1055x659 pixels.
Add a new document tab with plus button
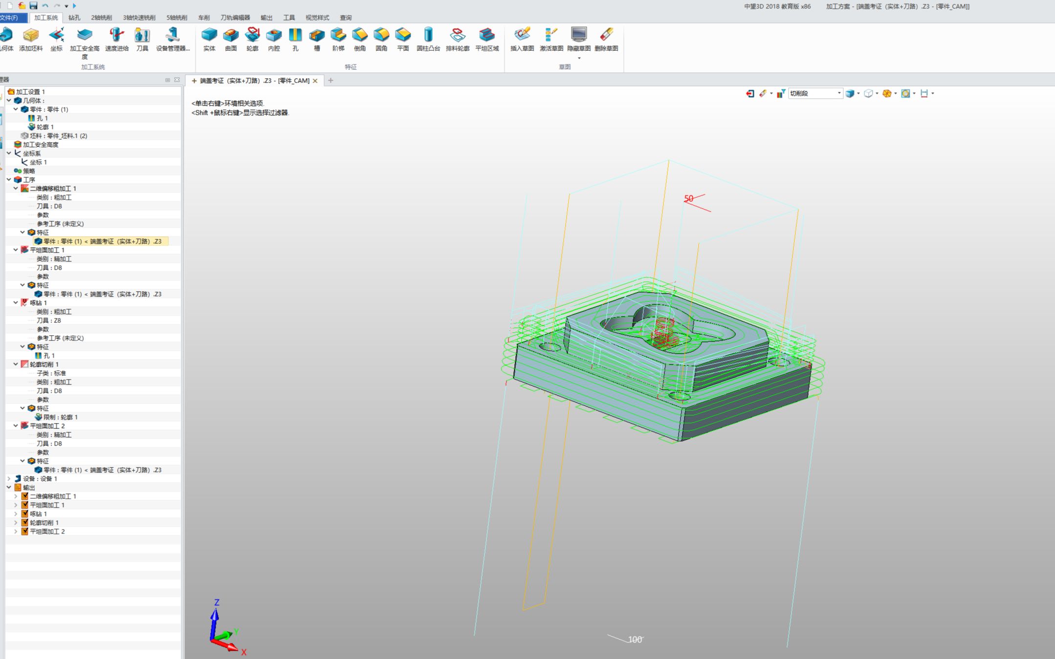coord(330,80)
